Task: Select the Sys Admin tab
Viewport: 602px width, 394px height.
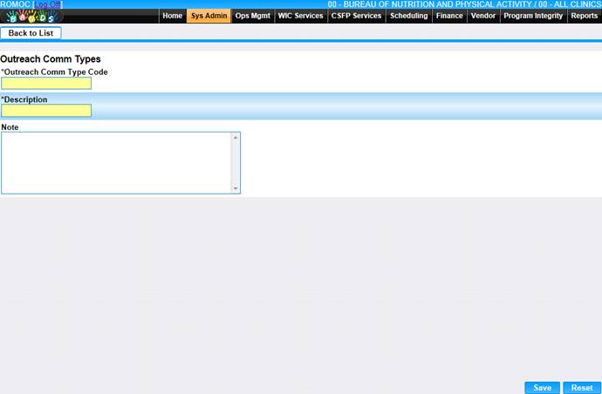Action: click(x=209, y=16)
